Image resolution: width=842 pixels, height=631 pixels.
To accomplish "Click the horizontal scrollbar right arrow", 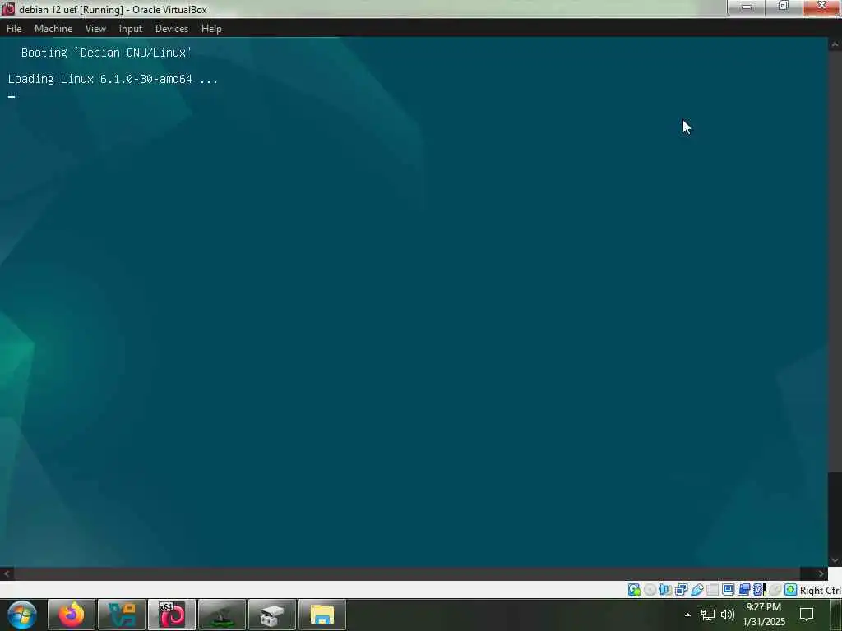I will [821, 573].
